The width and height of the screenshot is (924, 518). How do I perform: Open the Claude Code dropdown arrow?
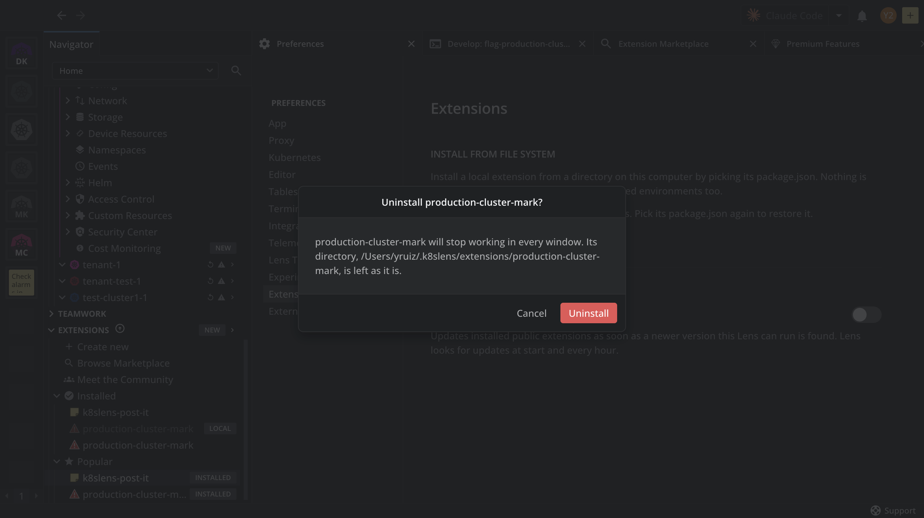click(x=839, y=15)
